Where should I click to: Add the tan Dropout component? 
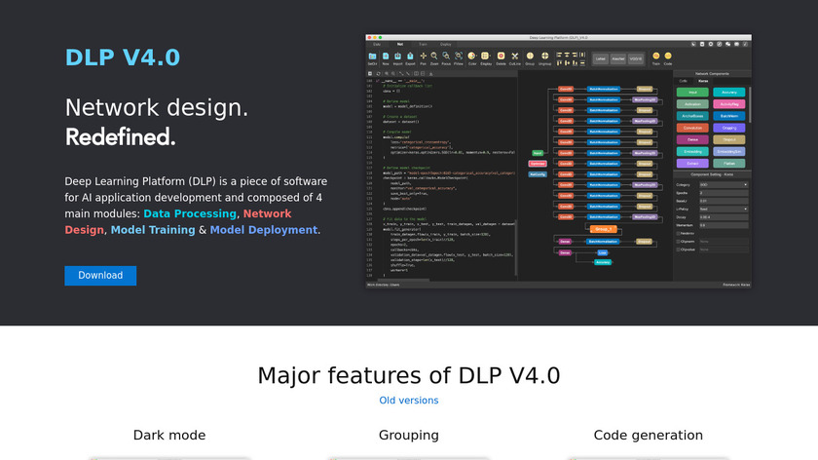[728, 140]
